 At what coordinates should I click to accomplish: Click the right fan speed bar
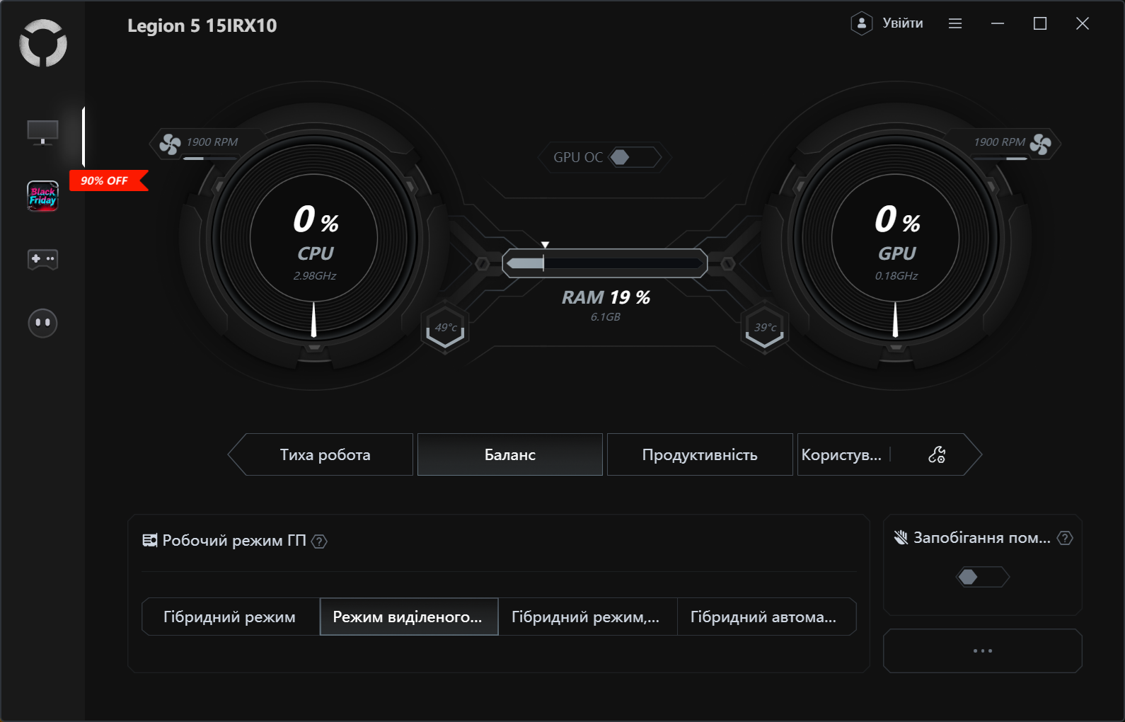(x=1000, y=159)
